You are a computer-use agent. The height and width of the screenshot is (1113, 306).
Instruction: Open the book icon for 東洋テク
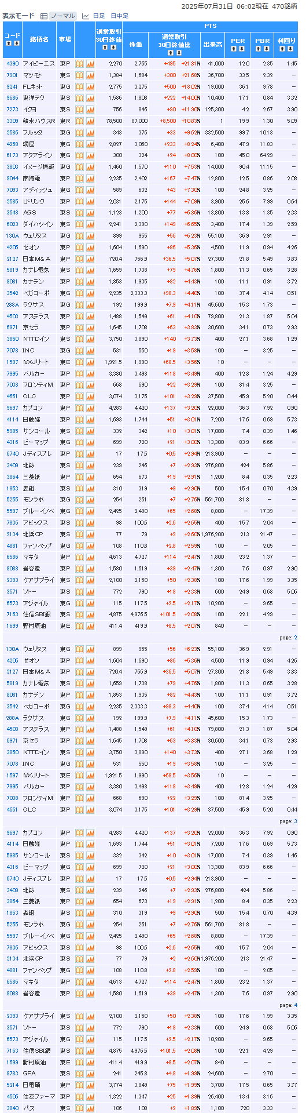(x=80, y=98)
